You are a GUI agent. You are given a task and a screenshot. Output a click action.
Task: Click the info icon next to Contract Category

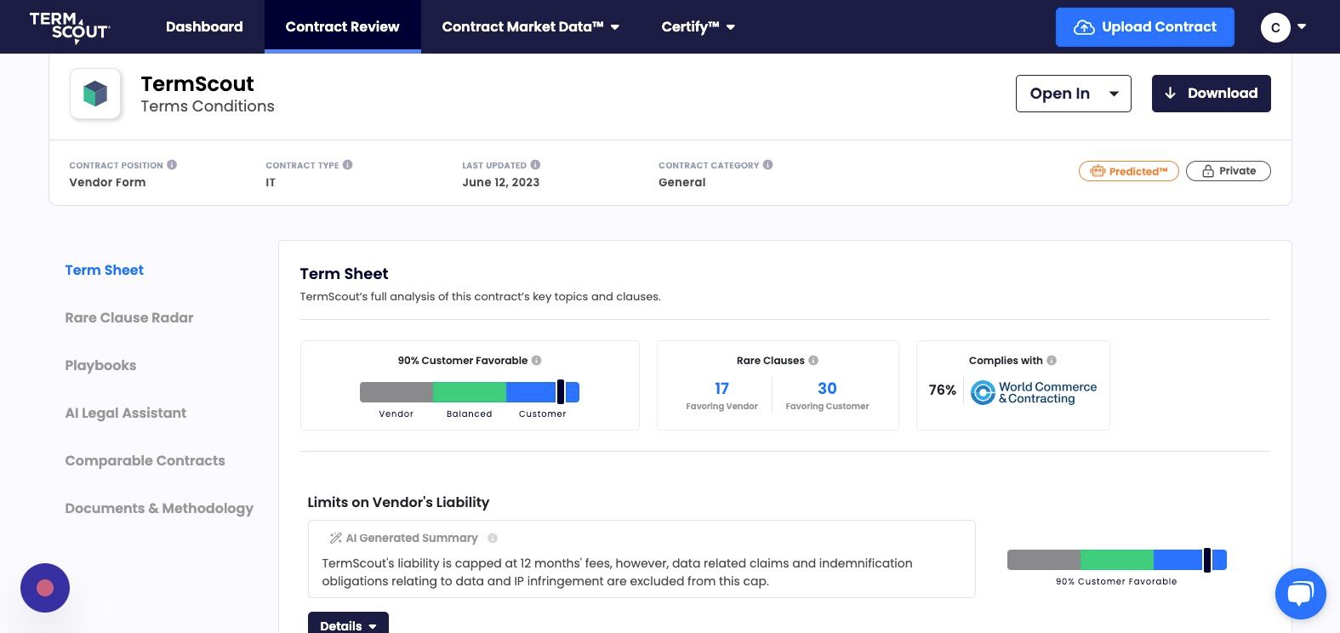[x=767, y=165]
